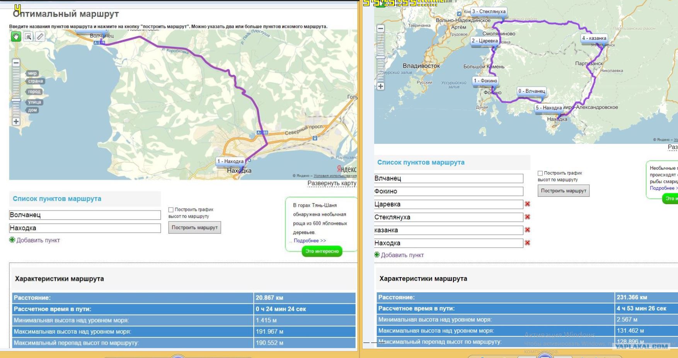678x358 pixels.
Task: Zoom in with plus button on right map
Action: point(381,86)
